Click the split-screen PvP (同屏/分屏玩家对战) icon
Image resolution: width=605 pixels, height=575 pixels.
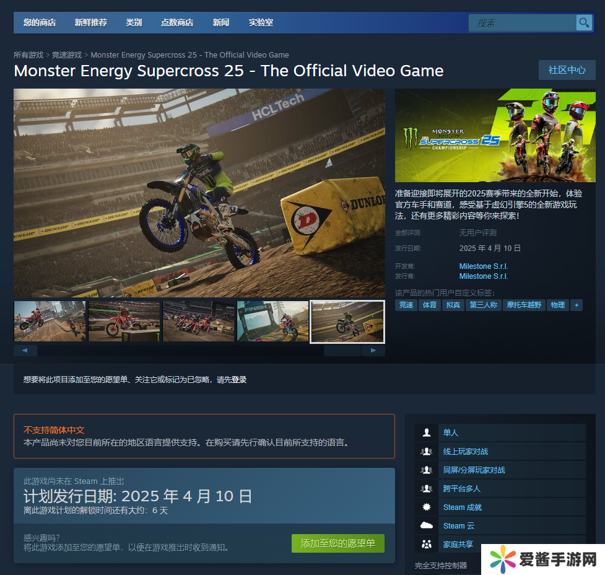[x=427, y=470]
